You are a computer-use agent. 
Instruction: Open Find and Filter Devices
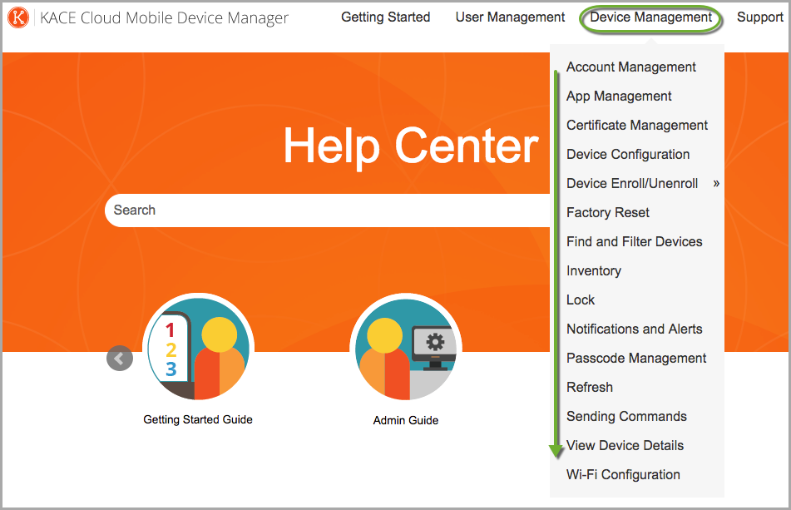(x=634, y=242)
